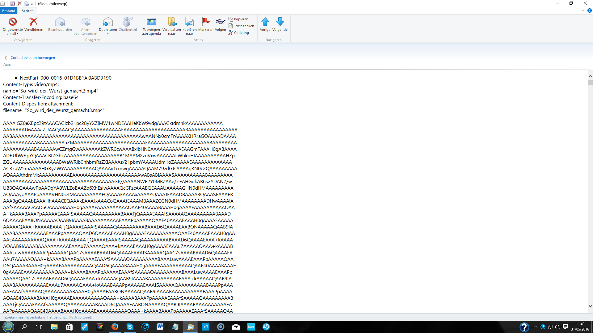Click the Content-Transfer-Encoding: base64 line
The height and width of the screenshot is (333, 593).
[x=41, y=97]
